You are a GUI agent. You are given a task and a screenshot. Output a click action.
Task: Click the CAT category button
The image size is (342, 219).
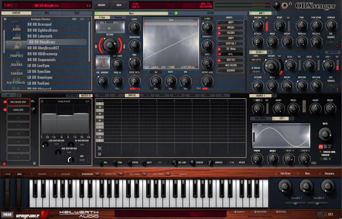coord(74,19)
